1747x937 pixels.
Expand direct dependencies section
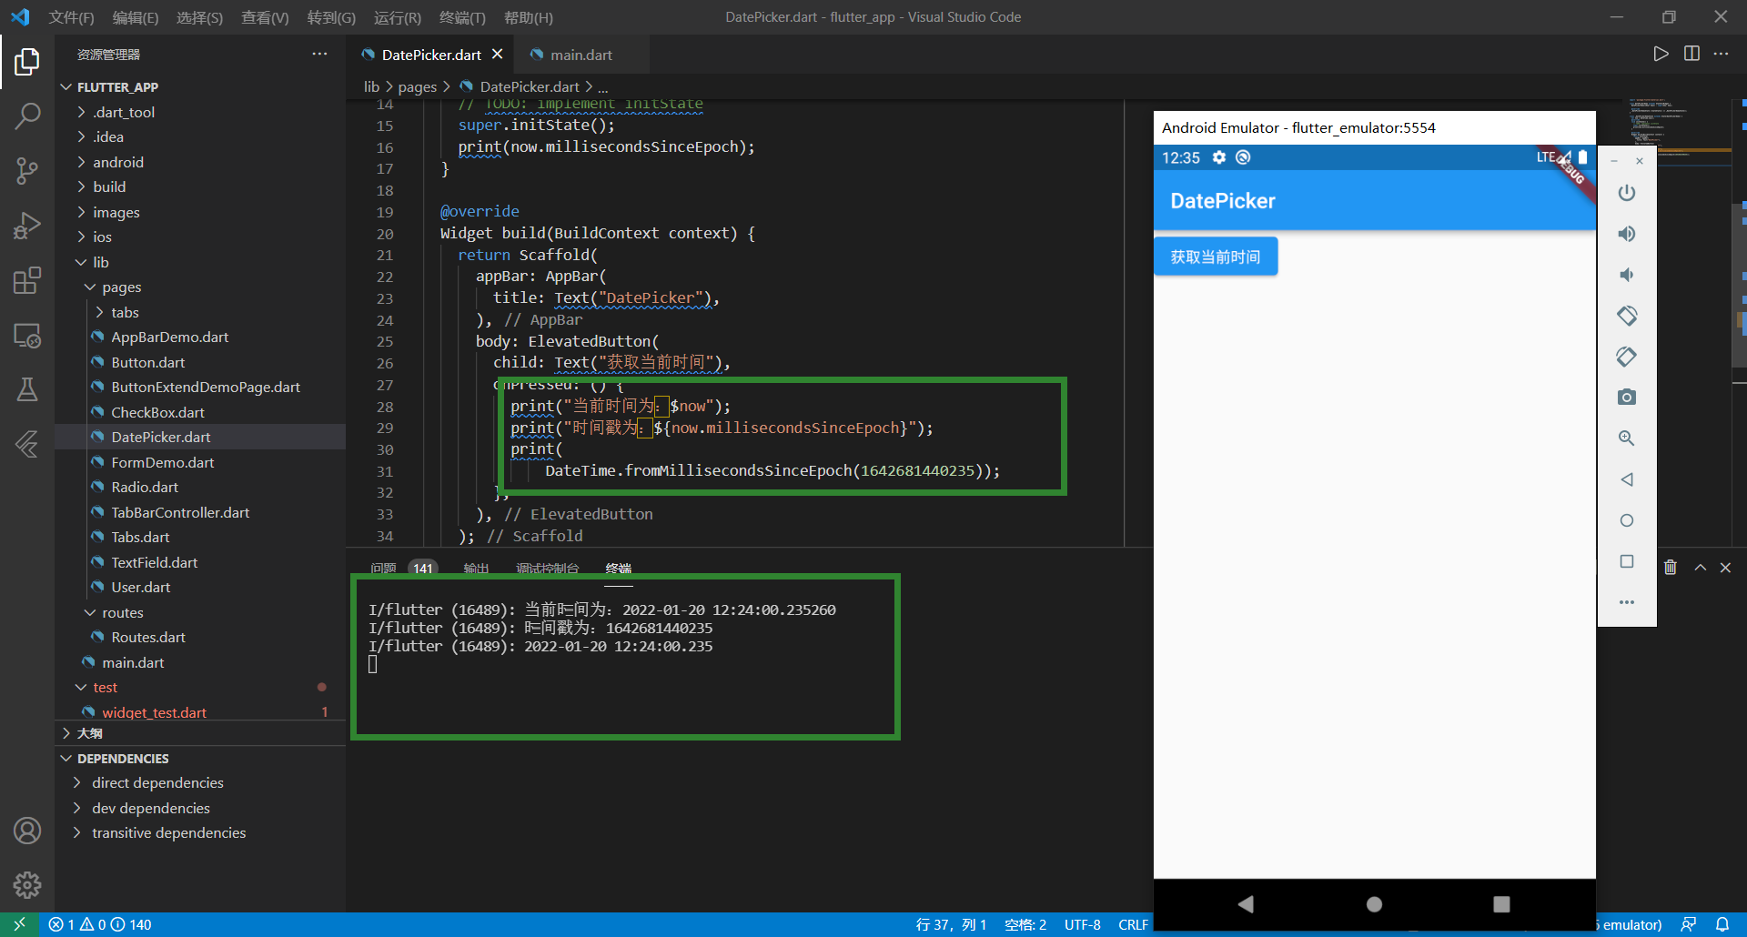(157, 782)
